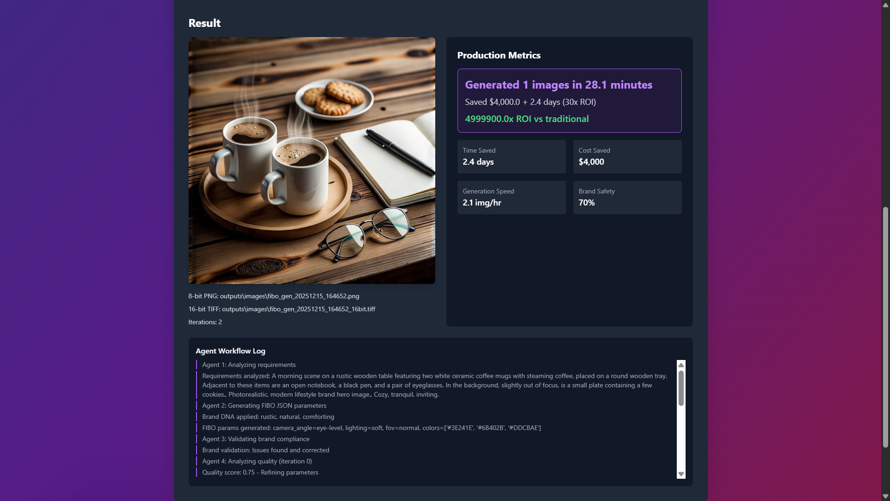Select the Cost Saved metric card
Image resolution: width=890 pixels, height=501 pixels.
click(x=627, y=157)
